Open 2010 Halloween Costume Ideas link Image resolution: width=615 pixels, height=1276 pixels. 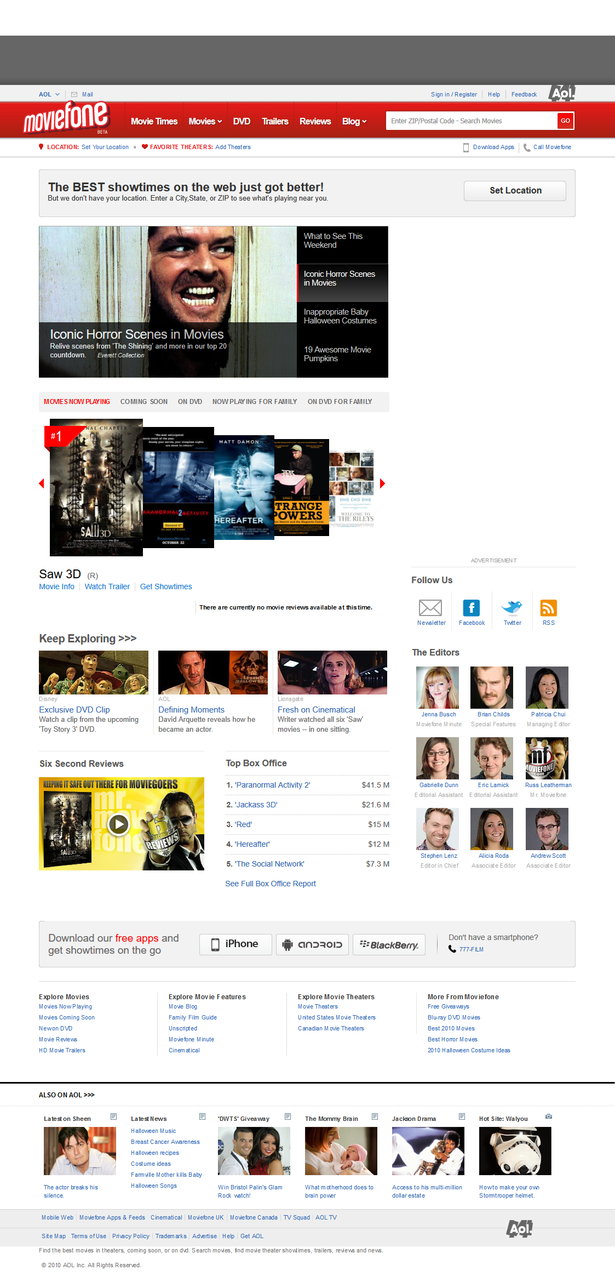click(469, 1050)
